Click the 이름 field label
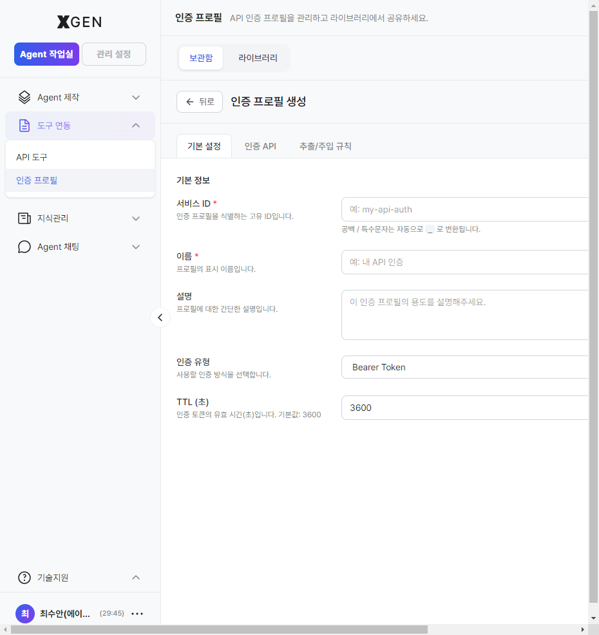The width and height of the screenshot is (599, 635). [x=184, y=256]
